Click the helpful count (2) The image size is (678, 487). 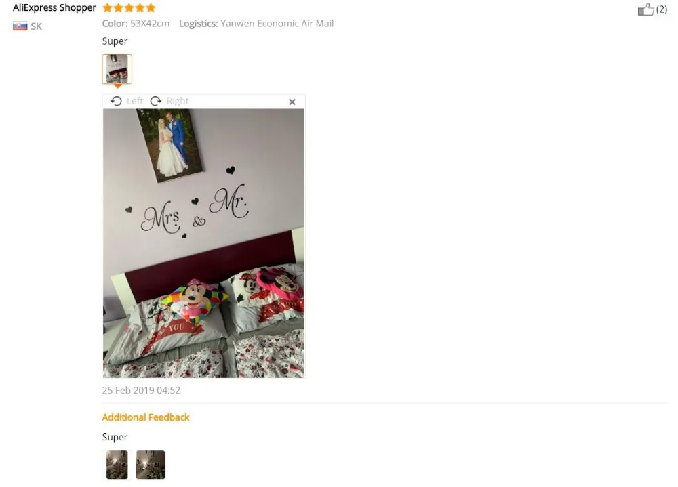point(662,9)
